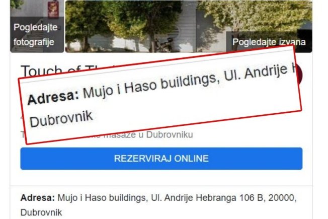Click the dark red circular icon beside title

[299, 75]
